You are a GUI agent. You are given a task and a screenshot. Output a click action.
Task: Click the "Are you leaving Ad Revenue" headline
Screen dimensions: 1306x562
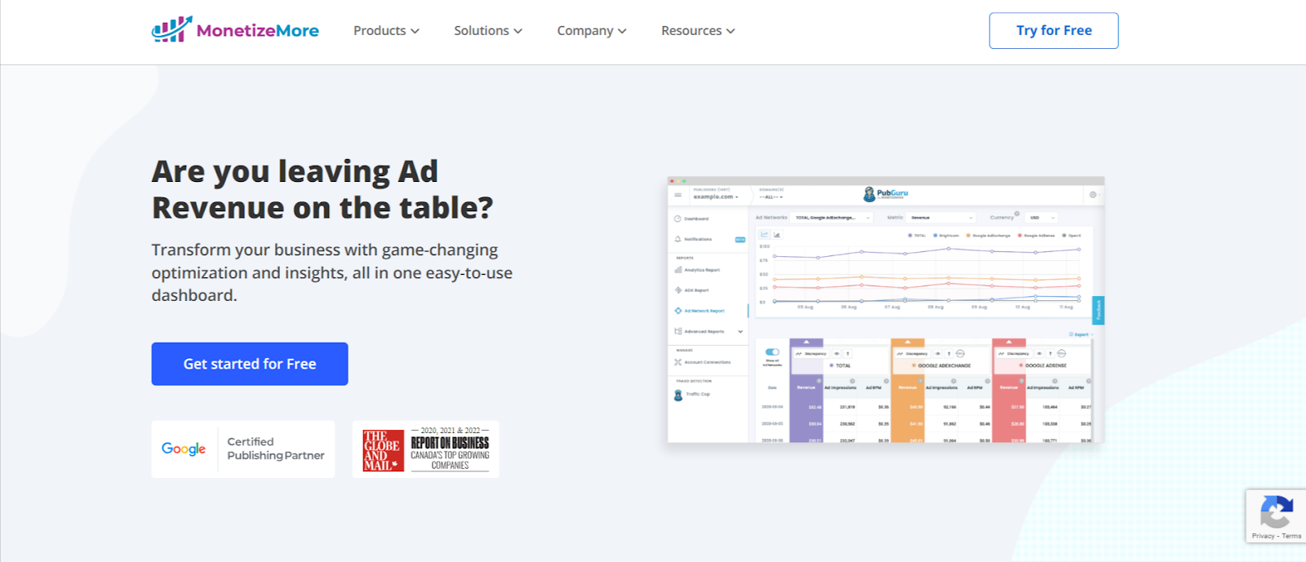pyautogui.click(x=322, y=189)
